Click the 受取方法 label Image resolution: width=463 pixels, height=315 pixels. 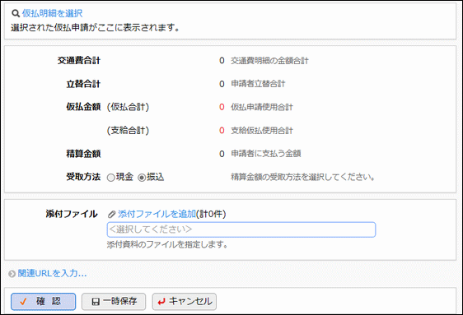point(83,177)
